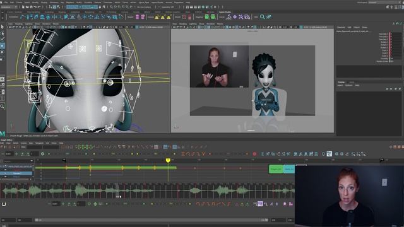Click the teal satellite shelf icon
Screen dimensions: 404x227
(x=269, y=17)
